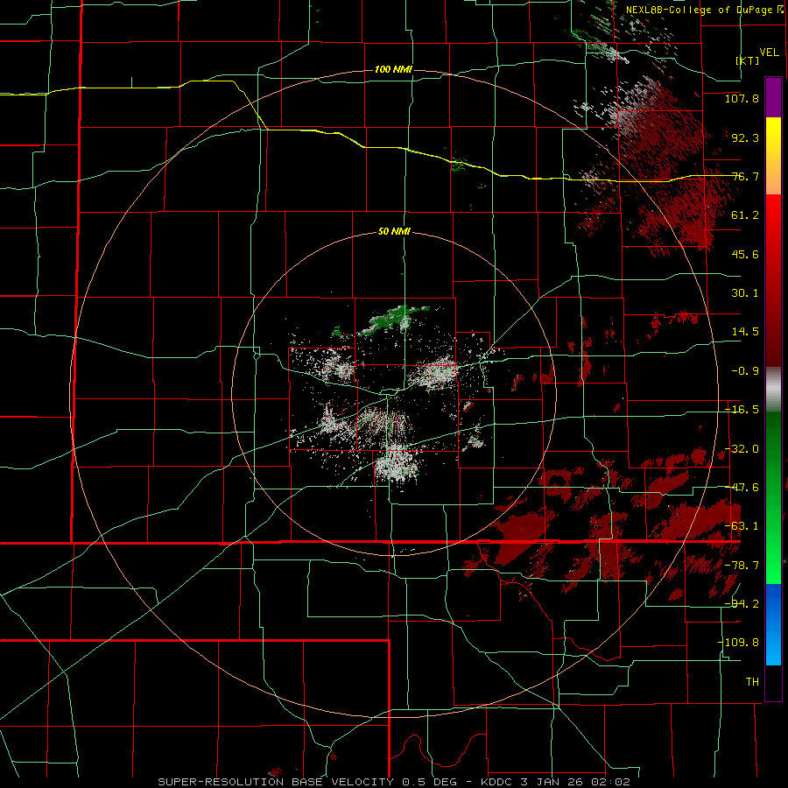The width and height of the screenshot is (788, 788).
Task: Click the -78.7 velocity scale value
Action: [x=742, y=566]
